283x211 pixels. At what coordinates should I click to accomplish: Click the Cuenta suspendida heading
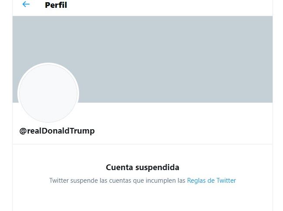coord(143,167)
